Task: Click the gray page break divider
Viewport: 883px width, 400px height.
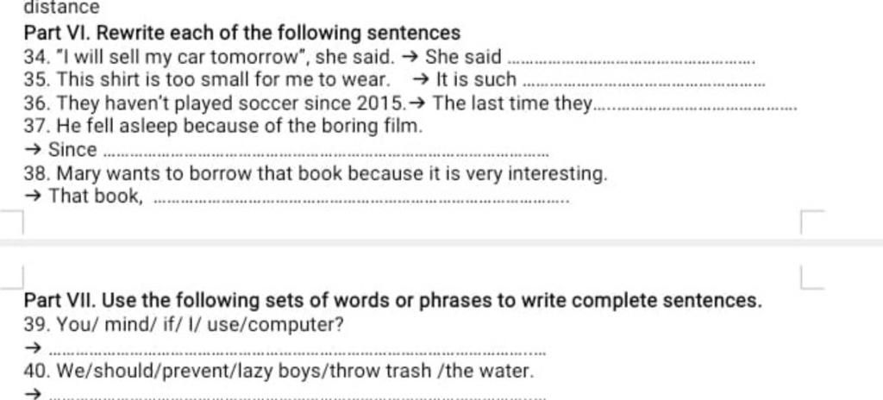Action: click(441, 243)
